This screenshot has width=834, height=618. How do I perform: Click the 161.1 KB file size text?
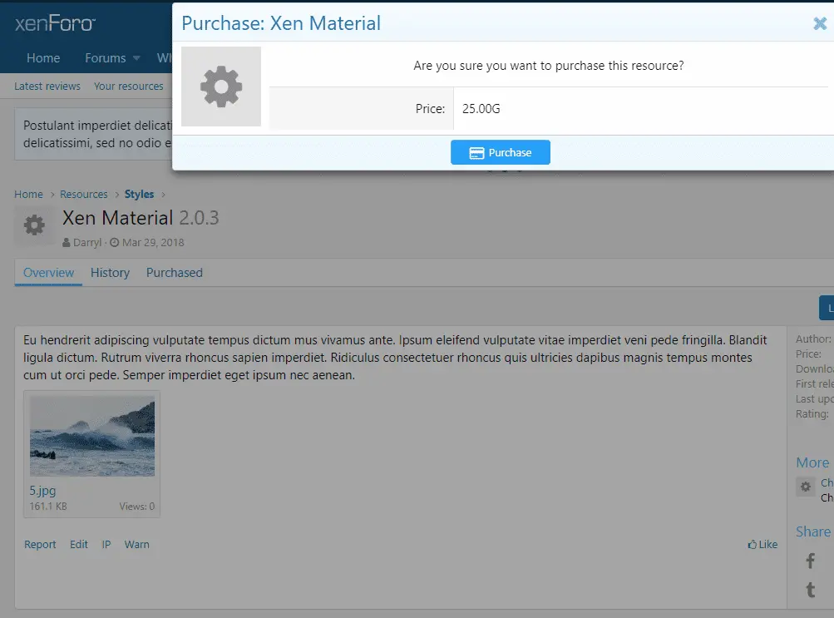pos(48,507)
